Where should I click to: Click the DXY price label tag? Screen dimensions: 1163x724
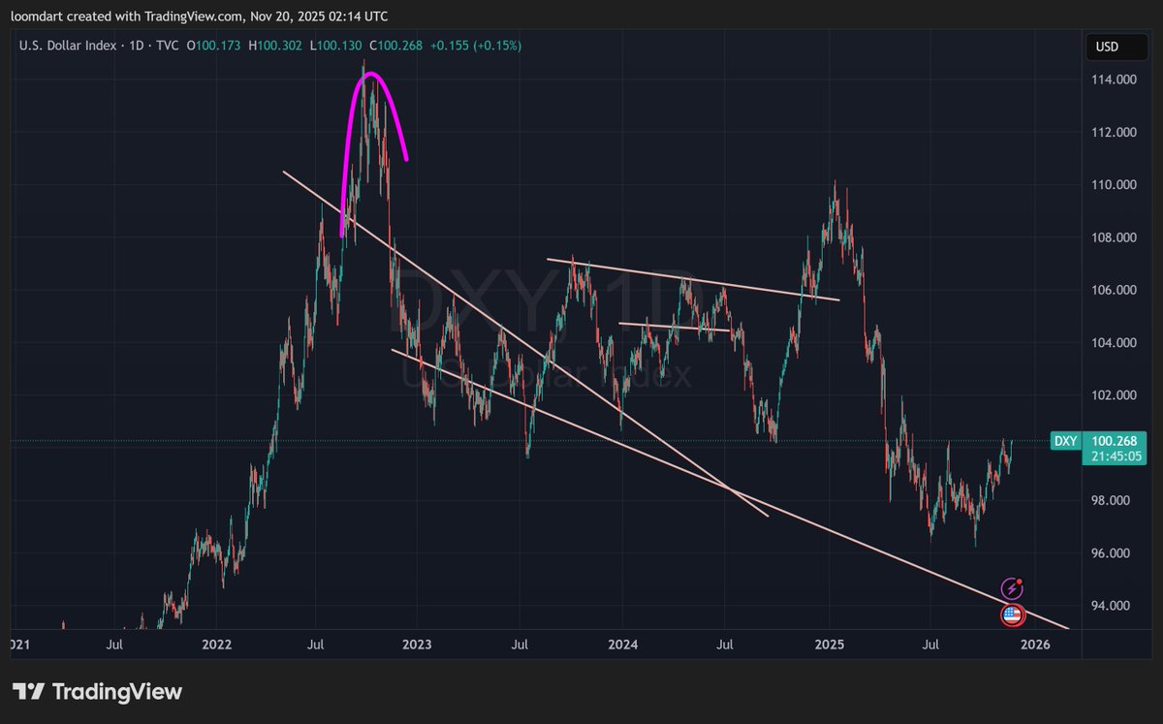click(x=1065, y=442)
